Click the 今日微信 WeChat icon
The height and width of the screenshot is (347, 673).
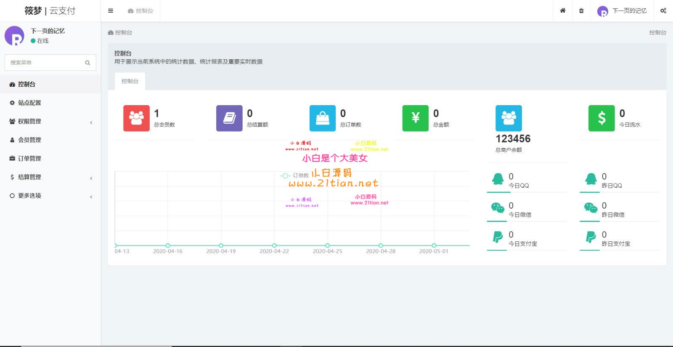coord(498,208)
